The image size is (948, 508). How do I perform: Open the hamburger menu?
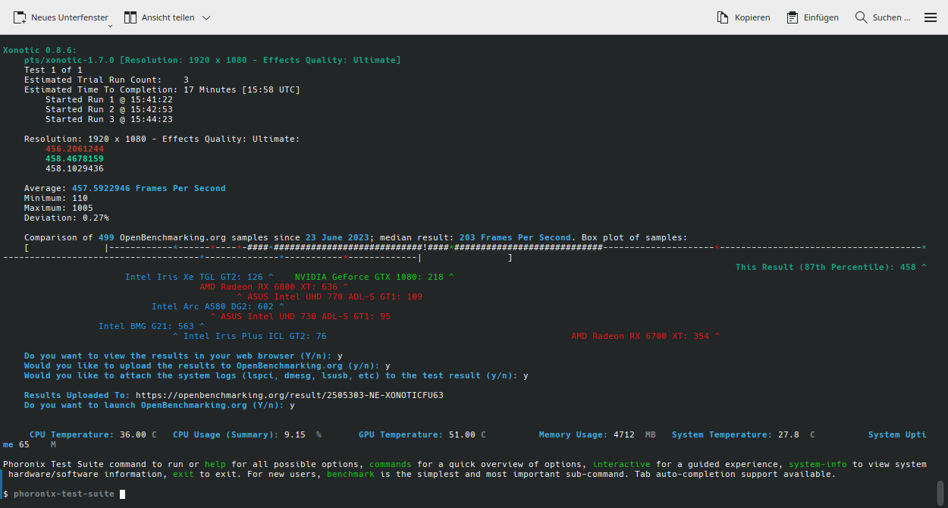(x=931, y=17)
